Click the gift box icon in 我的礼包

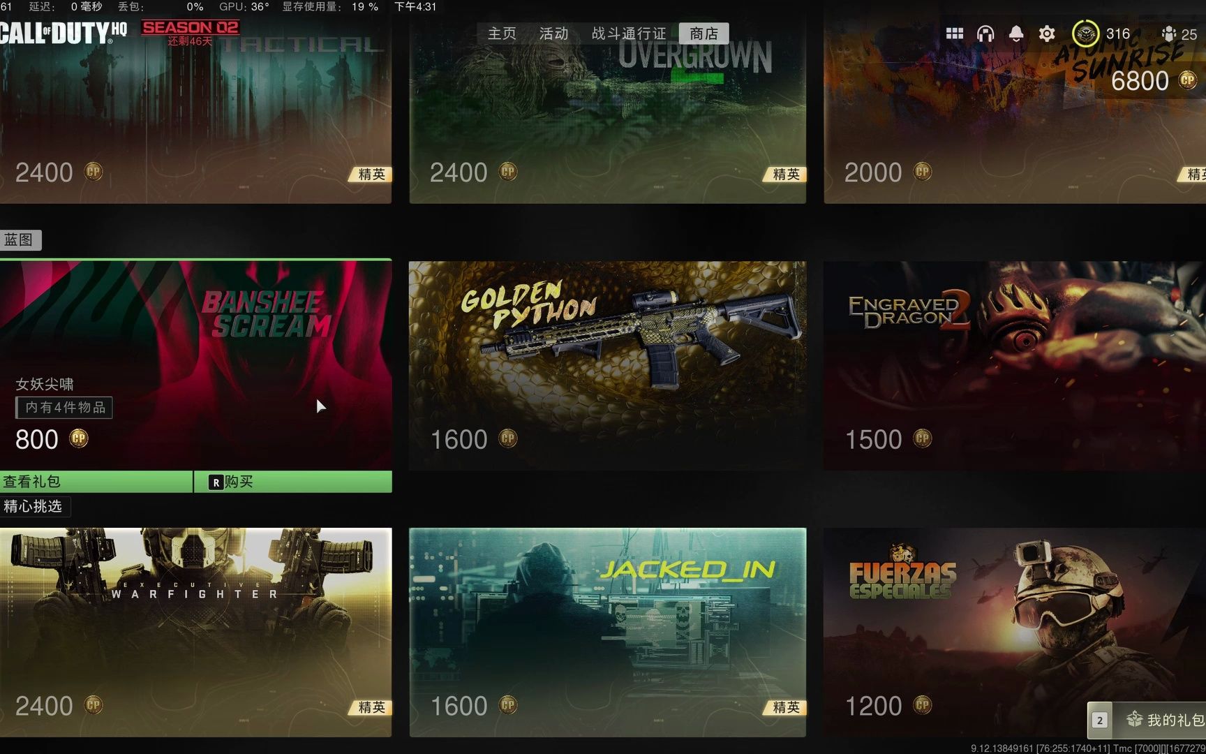1134,719
